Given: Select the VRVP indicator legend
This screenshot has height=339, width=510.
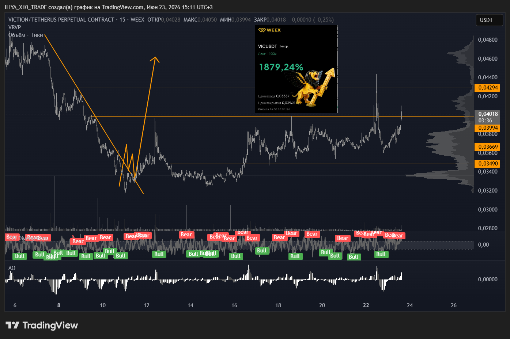Looking at the screenshot, I should [15, 27].
